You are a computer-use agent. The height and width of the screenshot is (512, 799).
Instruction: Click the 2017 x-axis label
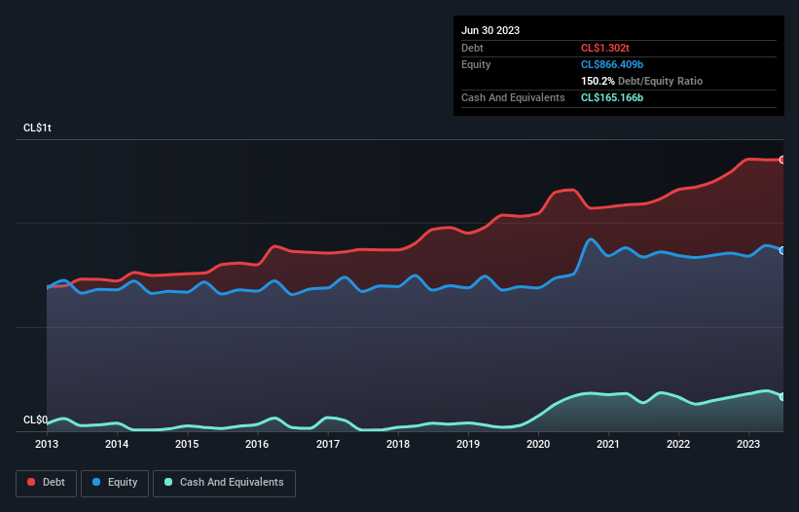click(328, 444)
